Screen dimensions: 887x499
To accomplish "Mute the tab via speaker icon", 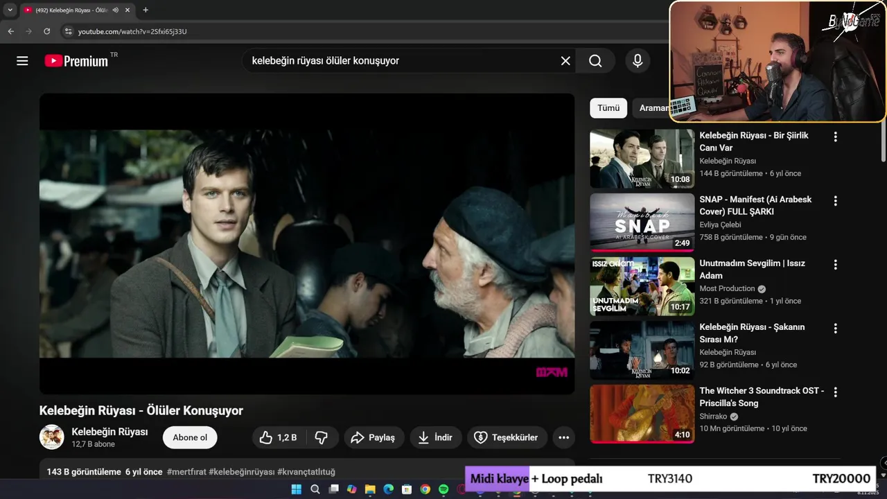I will (115, 10).
